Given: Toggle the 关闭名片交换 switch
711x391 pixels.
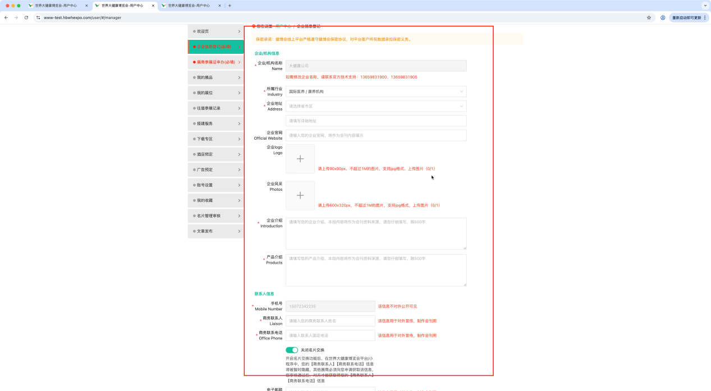Looking at the screenshot, I should coord(292,350).
